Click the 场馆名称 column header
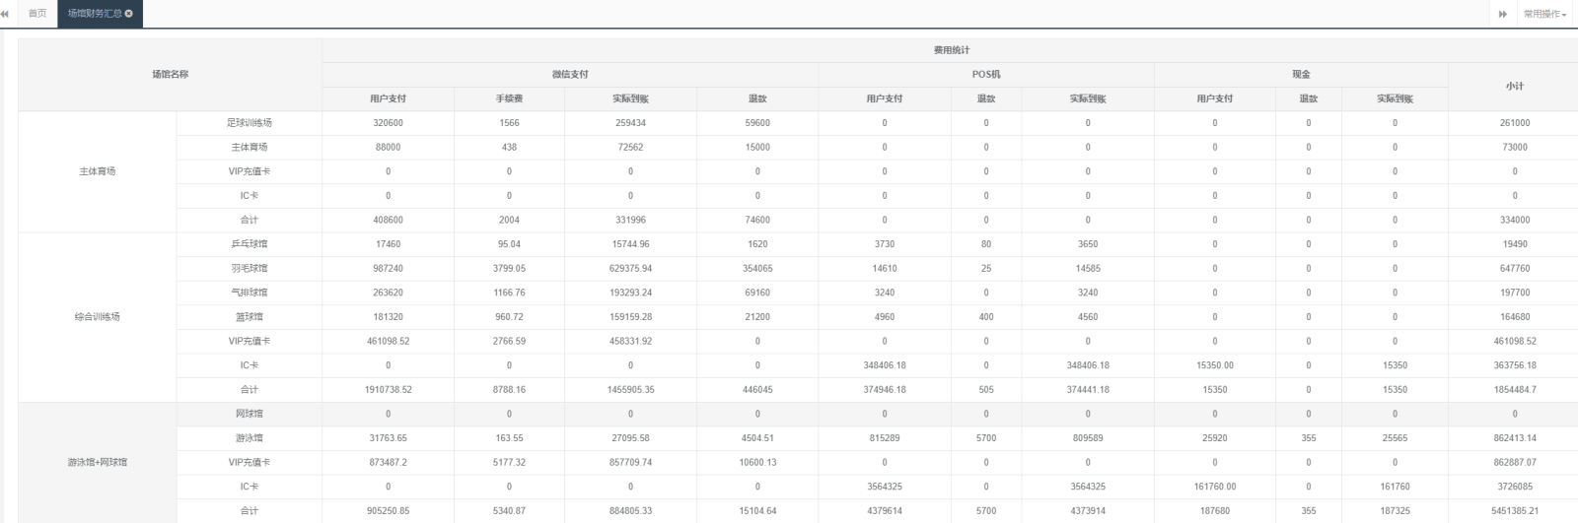The image size is (1578, 523). click(170, 75)
